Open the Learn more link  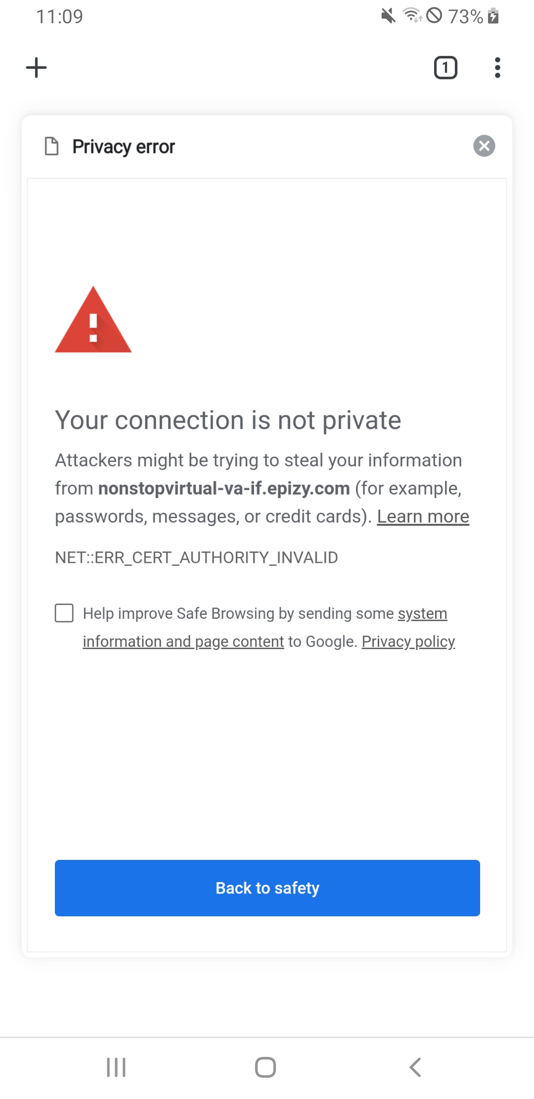point(423,516)
